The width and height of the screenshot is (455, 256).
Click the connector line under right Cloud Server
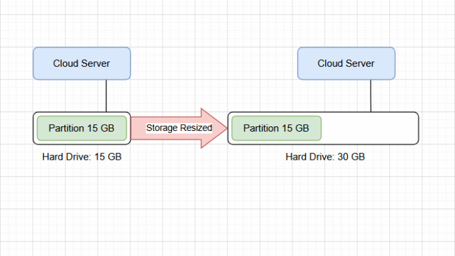coord(371,96)
